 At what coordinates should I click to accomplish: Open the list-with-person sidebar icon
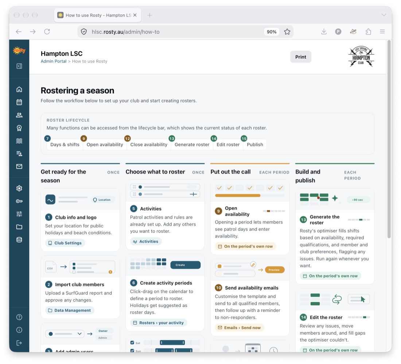coord(19,154)
